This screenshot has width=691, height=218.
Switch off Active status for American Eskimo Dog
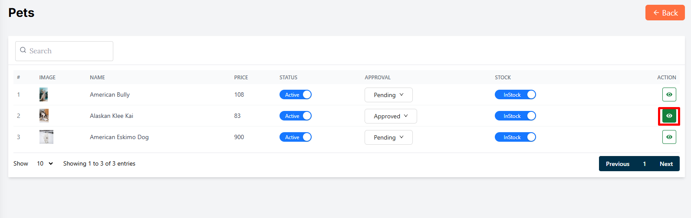295,137
